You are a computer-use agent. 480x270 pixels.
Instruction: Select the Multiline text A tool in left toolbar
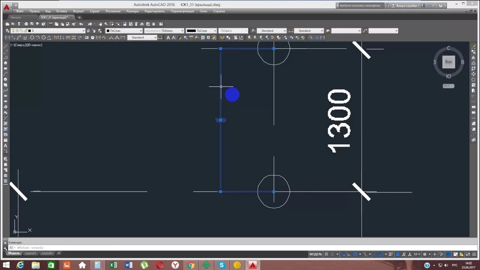5,145
